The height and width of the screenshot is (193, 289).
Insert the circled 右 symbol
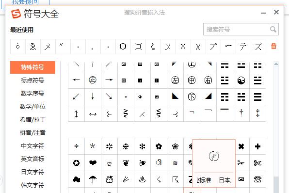pyautogui.click(x=208, y=80)
